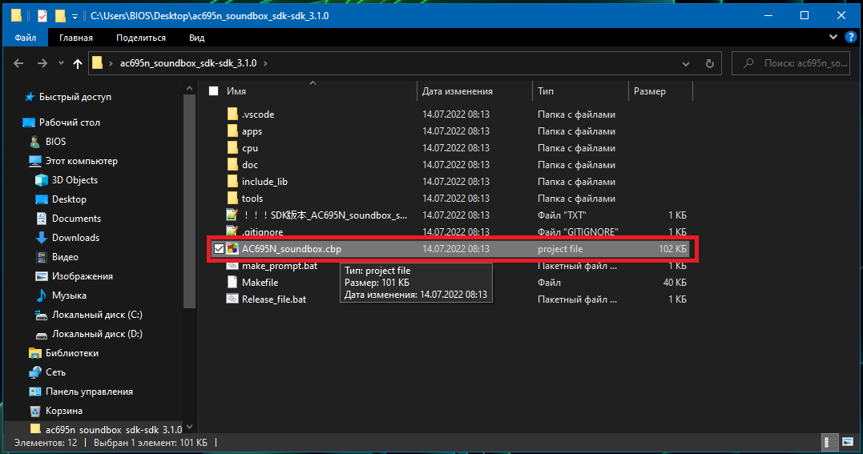The image size is (863, 454).
Task: Open Explorer help question mark icon
Action: pos(851,38)
